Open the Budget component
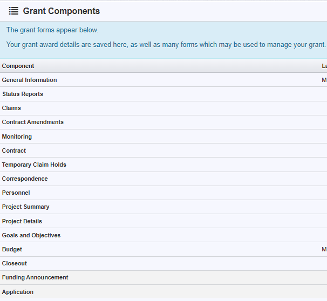 pos(12,249)
